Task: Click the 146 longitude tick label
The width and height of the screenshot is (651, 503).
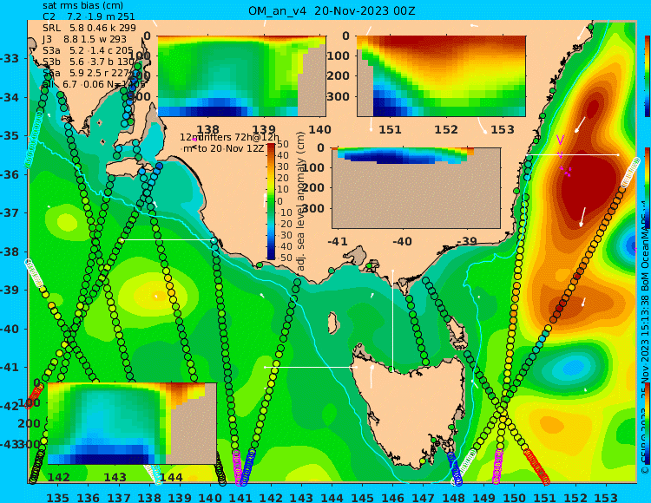Action: pyautogui.click(x=393, y=497)
